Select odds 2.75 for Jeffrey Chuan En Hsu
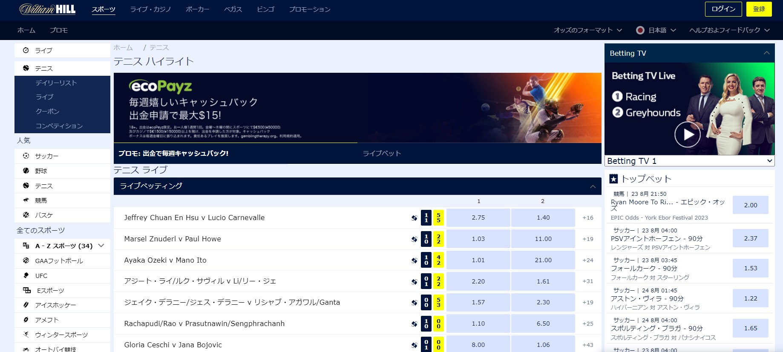Viewport: 783px width, 352px height. pyautogui.click(x=478, y=217)
